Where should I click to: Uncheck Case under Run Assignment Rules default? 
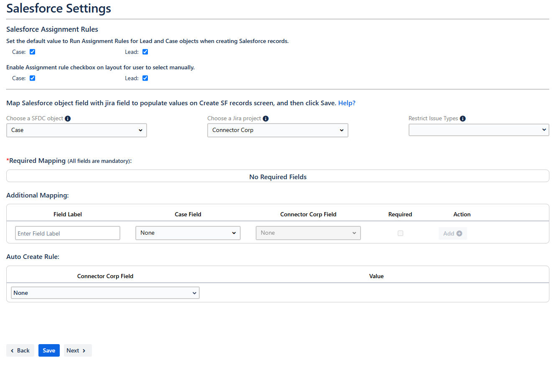(x=32, y=52)
